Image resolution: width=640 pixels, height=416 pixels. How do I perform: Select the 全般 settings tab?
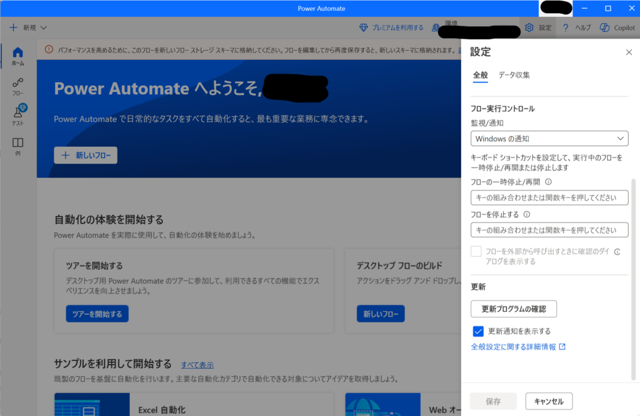480,75
